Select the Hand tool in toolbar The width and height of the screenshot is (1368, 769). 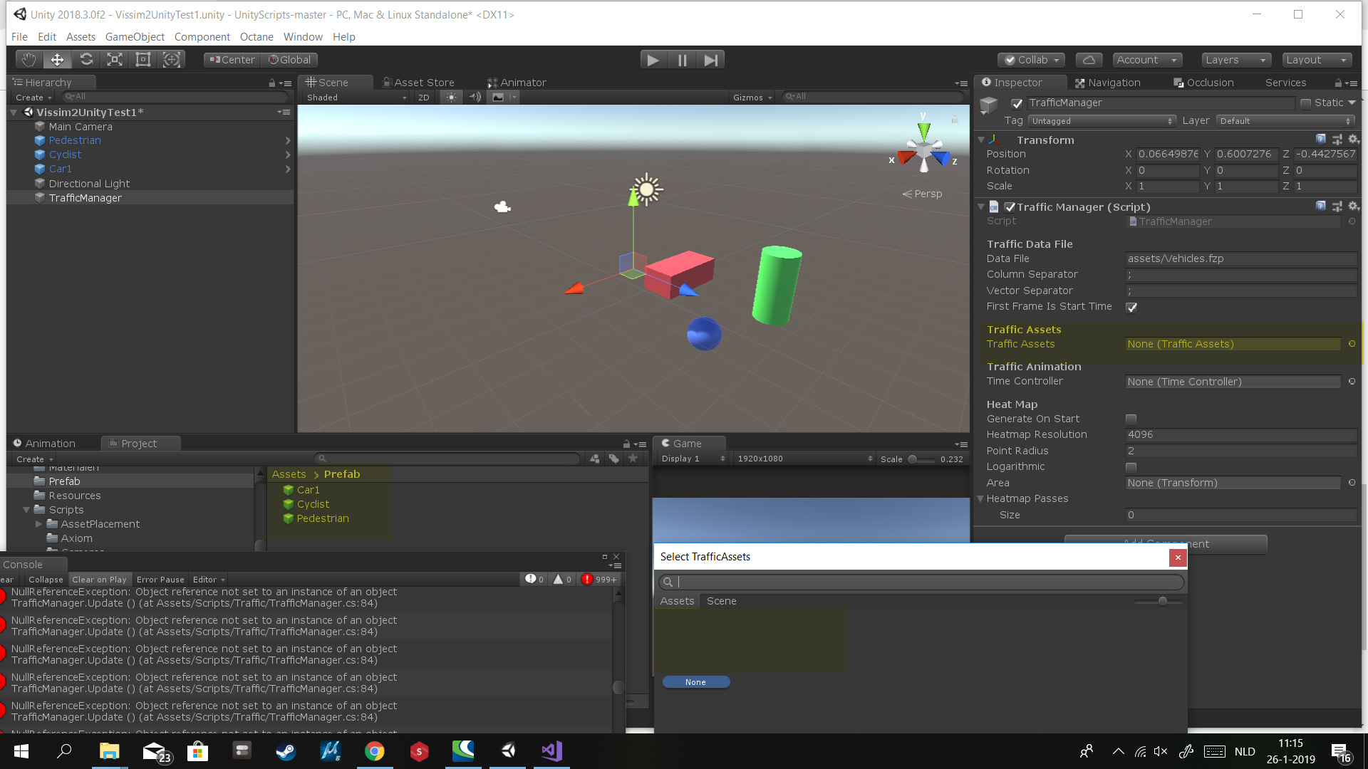tap(28, 60)
